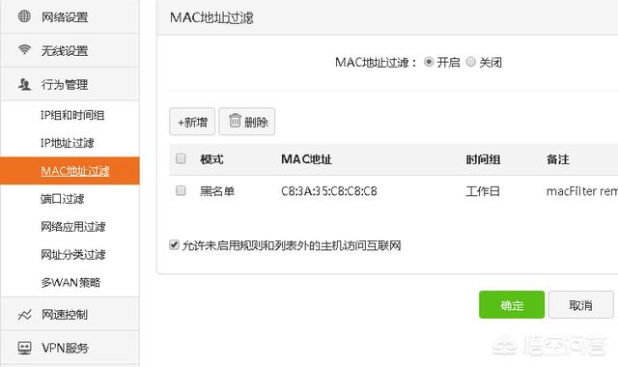The image size is (618, 367).
Task: Click the 取消 button
Action: point(581,305)
